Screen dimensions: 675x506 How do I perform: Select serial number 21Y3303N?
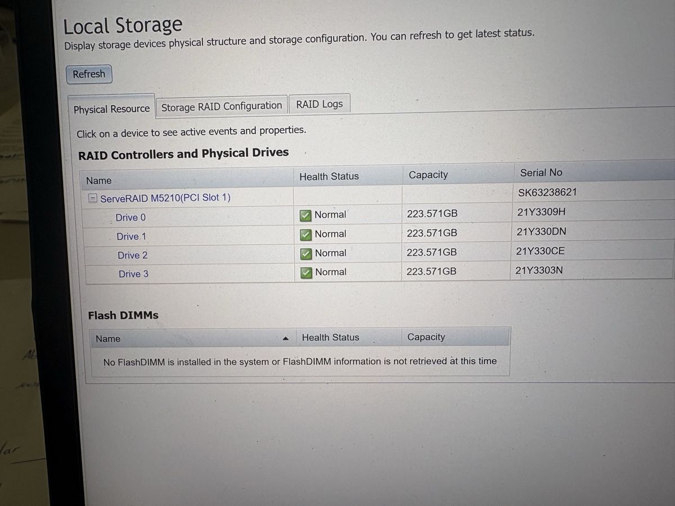click(x=539, y=270)
